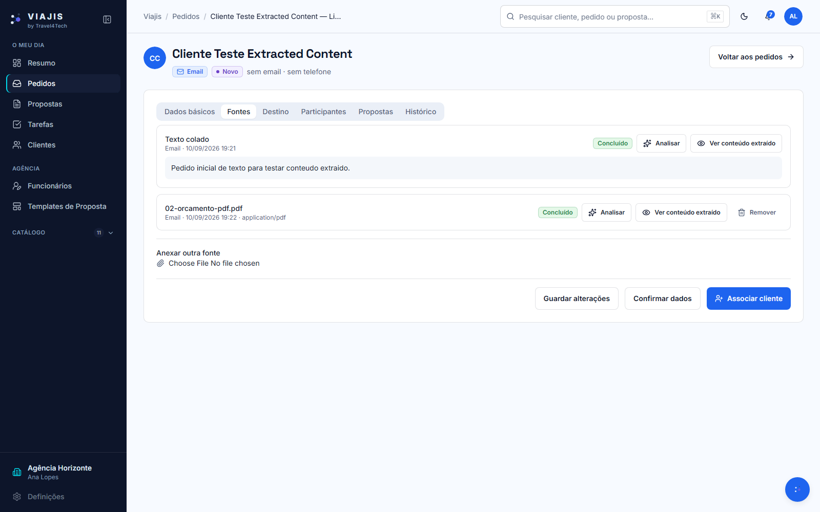
Task: Click the Email tag badge
Action: [x=190, y=72]
